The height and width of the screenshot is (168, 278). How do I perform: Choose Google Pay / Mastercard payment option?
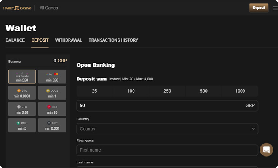point(52,77)
